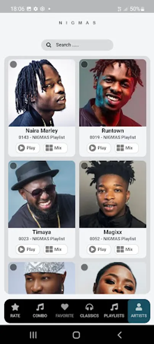Screen dimensions: 154x344
Task: Toggle the selection circle on Runtown card
Action: (x=84, y=65)
